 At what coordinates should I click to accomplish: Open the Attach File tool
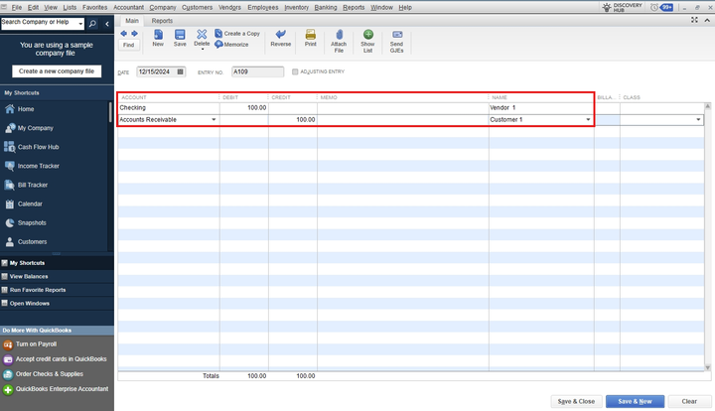tap(339, 35)
